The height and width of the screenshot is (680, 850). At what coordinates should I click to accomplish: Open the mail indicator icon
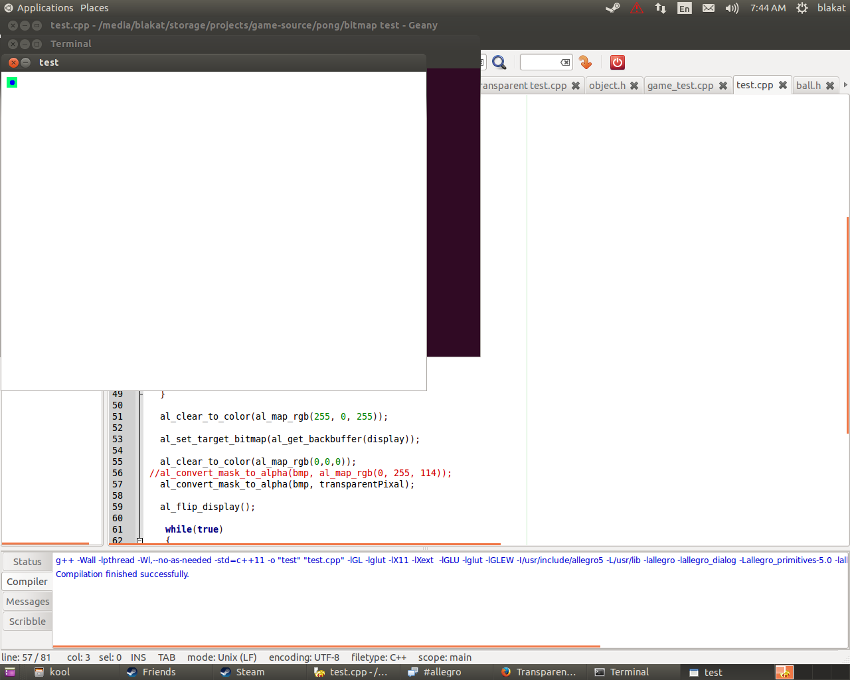(x=709, y=8)
